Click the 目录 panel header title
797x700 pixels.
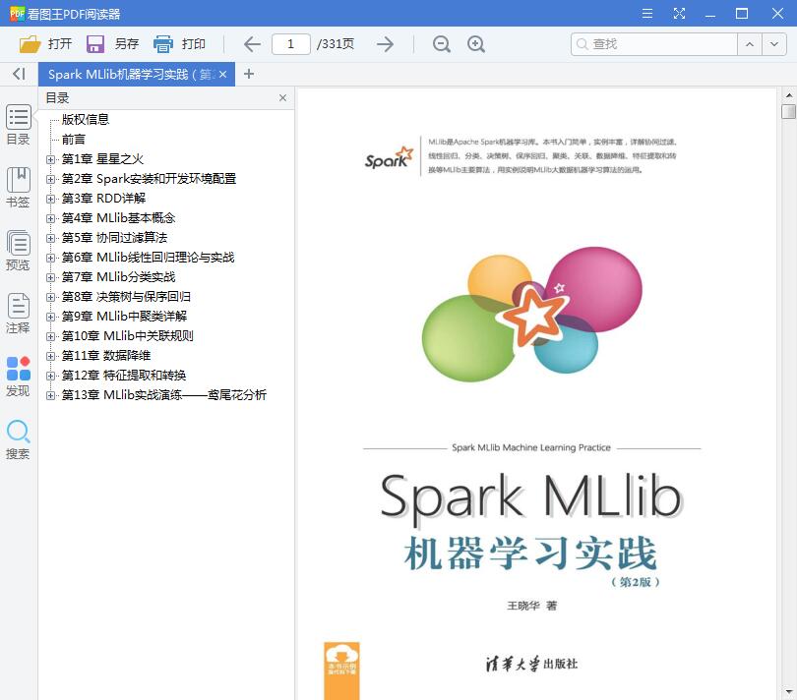57,98
